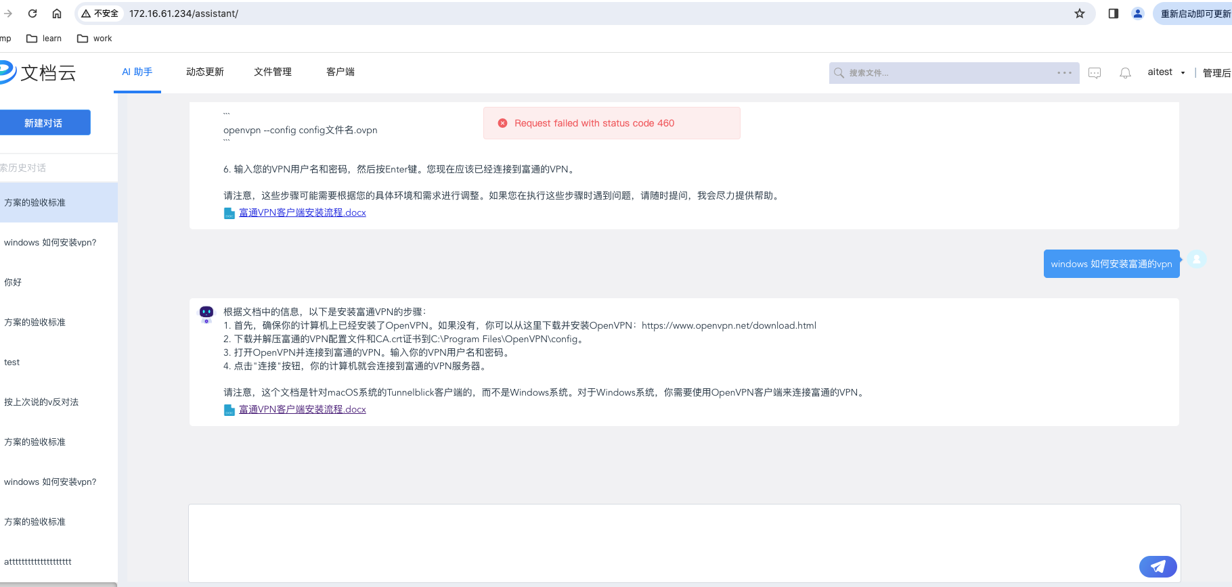This screenshot has height=587, width=1232.
Task: Reload the page with the browser refresh icon
Action: pyautogui.click(x=32, y=14)
